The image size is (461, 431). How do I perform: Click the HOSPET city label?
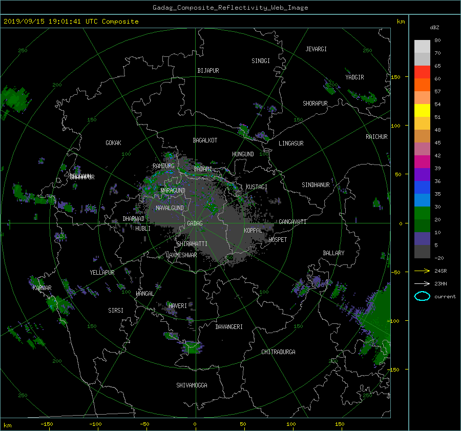click(278, 240)
